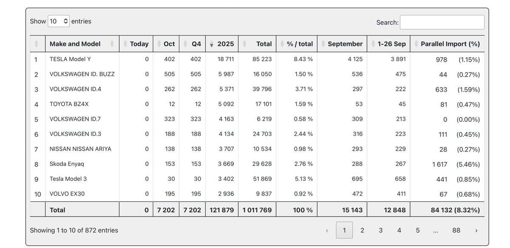Click the 85 223 total value

pos(262,59)
